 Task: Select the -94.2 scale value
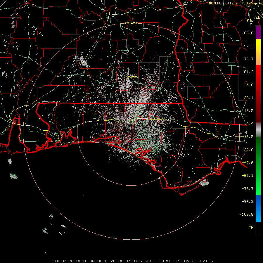pyautogui.click(x=248, y=201)
